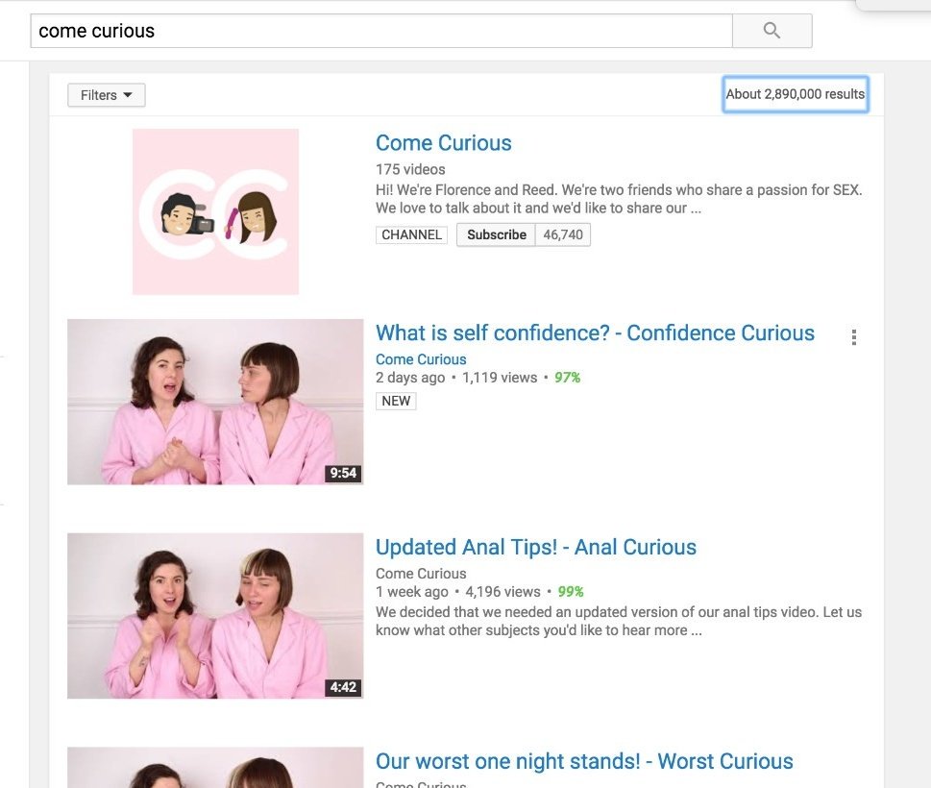Open the Come Curious channel title link
931x788 pixels.
444,143
